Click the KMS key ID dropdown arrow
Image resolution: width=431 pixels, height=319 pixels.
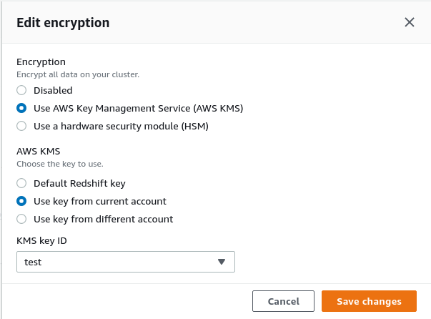[x=222, y=262]
